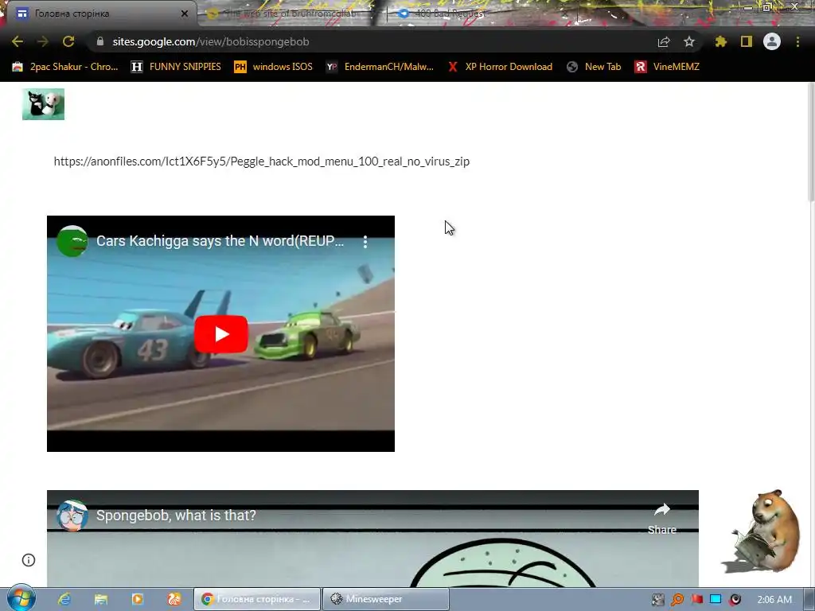Screen dimensions: 815x611
Task: Open the 2pac Shakur bookmark
Action: pos(65,67)
